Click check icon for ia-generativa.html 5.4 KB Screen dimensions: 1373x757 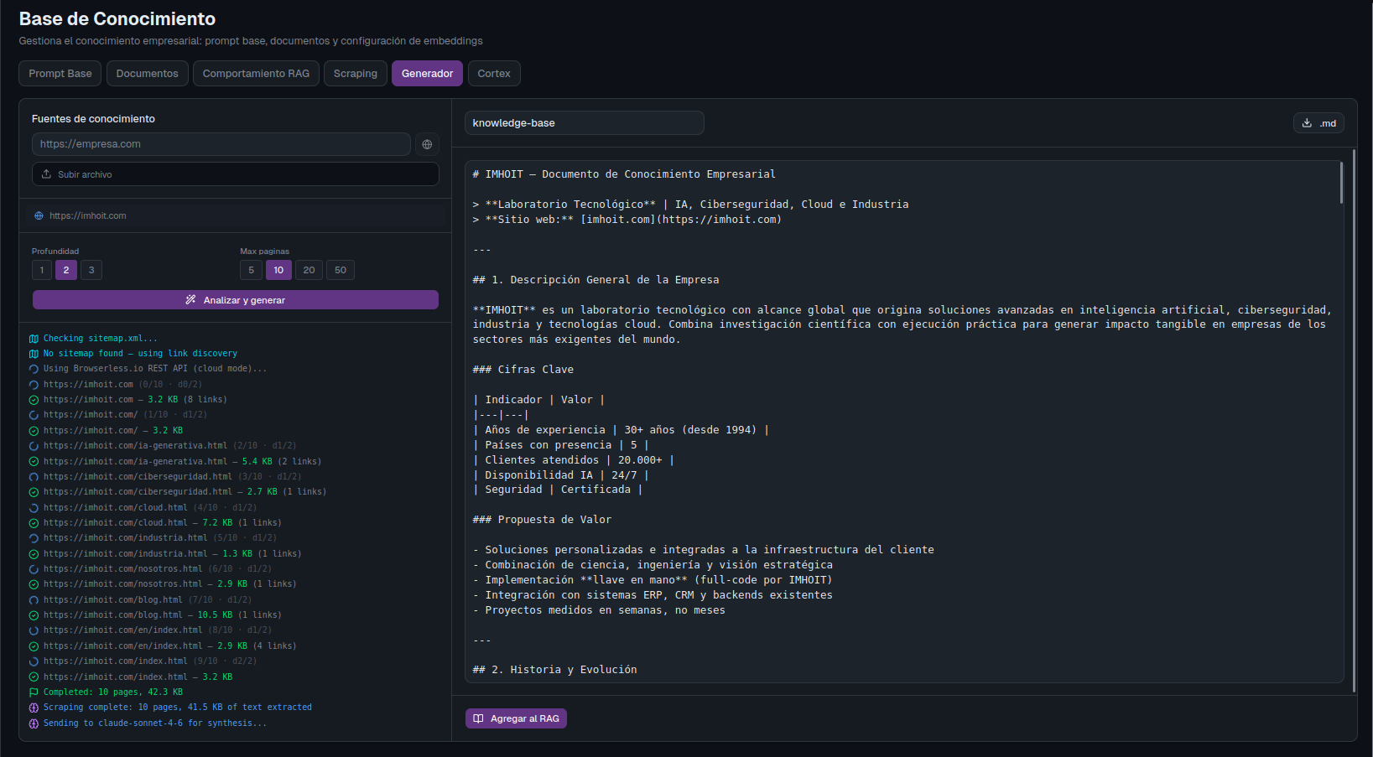pyautogui.click(x=34, y=462)
